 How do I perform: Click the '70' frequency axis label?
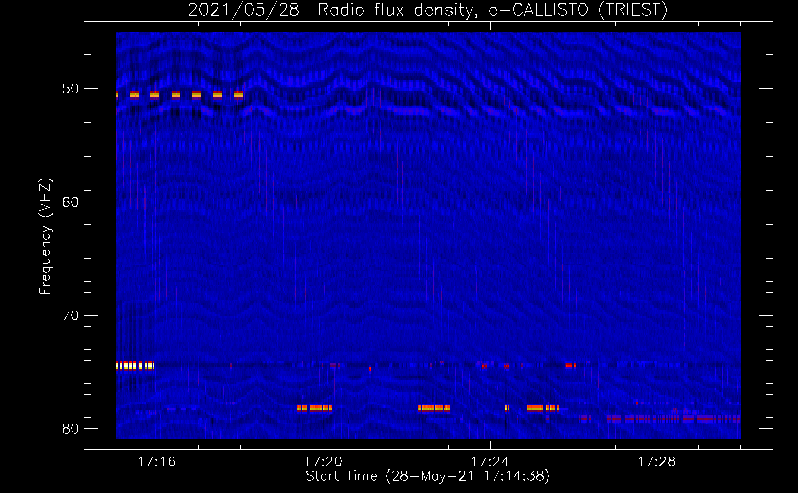tap(71, 316)
